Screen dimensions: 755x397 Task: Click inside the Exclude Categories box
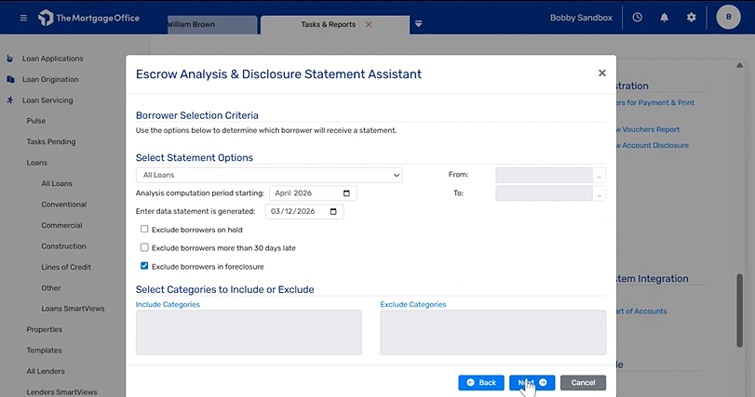493,333
